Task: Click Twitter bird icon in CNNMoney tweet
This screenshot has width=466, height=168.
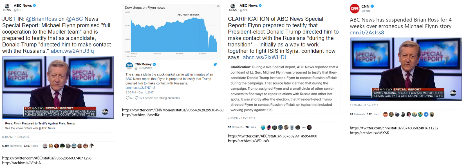Action: (215, 64)
